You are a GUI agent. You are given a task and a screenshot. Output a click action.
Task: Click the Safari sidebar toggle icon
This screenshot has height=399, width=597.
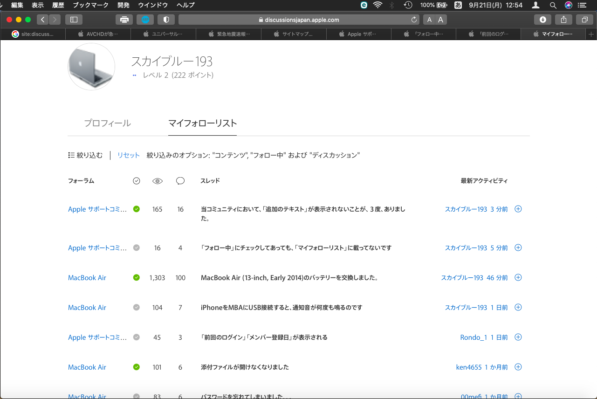[74, 20]
